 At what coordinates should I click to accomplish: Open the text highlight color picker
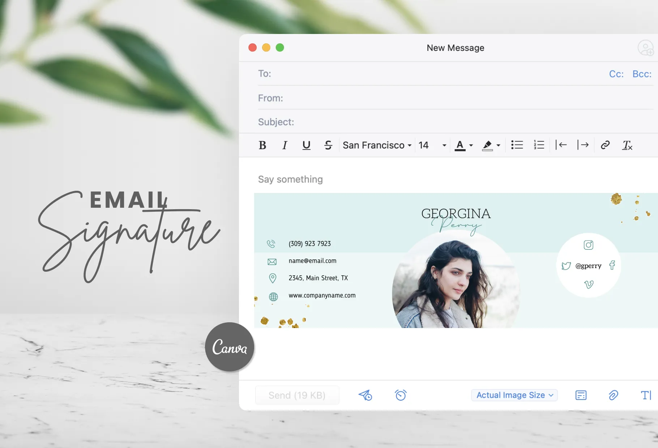490,145
